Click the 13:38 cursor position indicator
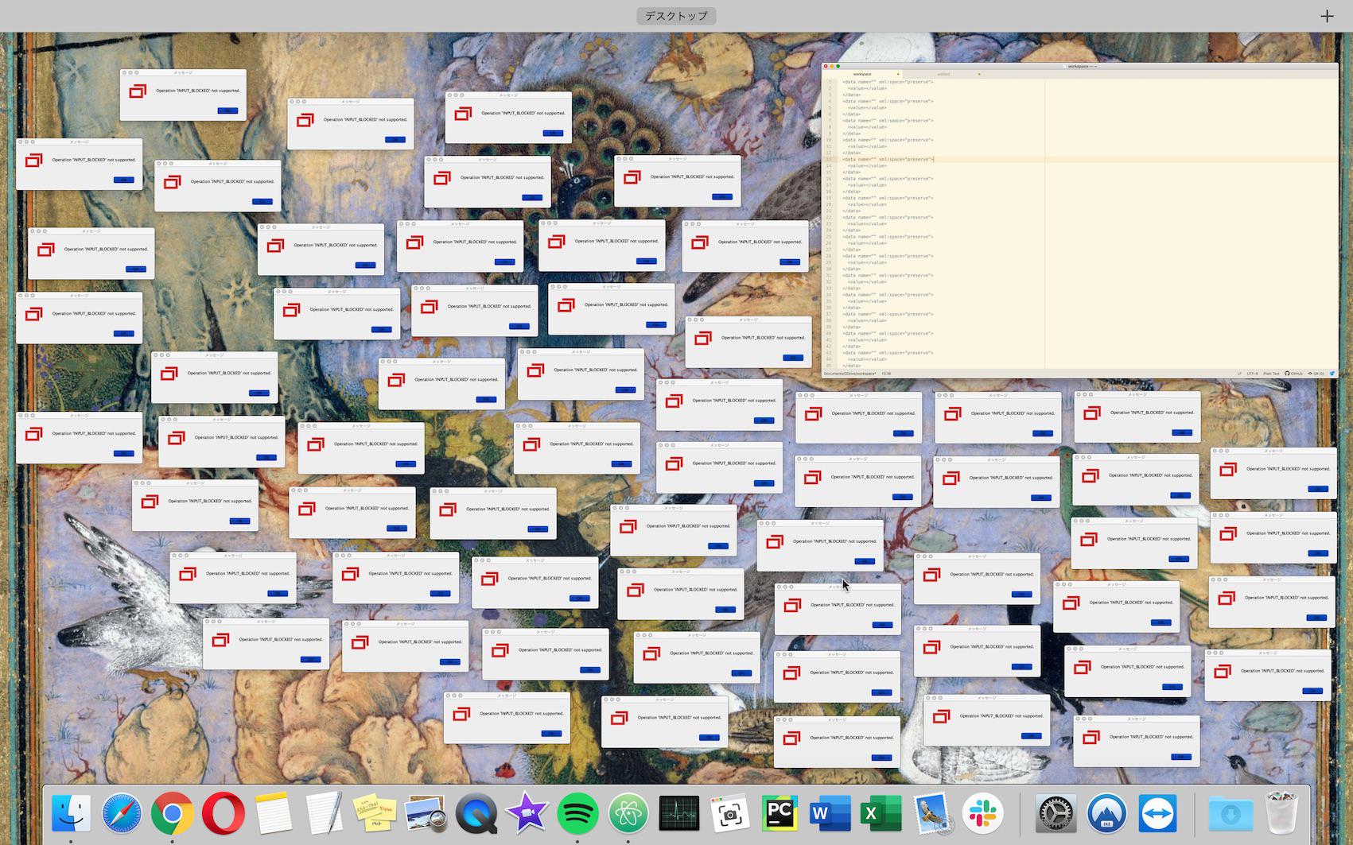Viewport: 1353px width, 845px height. coord(886,374)
